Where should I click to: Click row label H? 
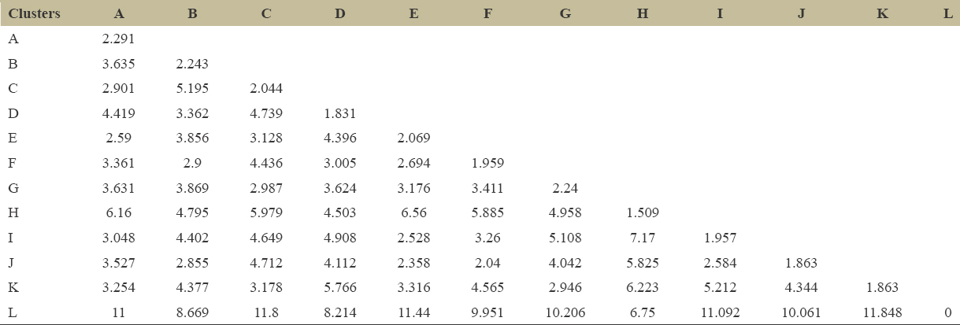(13, 212)
